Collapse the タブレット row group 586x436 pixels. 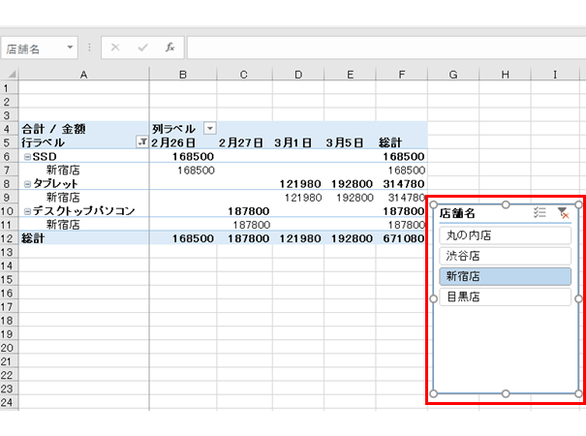[x=27, y=183]
